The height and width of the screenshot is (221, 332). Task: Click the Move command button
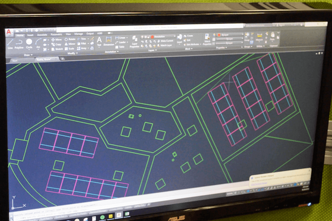pyautogui.click(x=57, y=40)
